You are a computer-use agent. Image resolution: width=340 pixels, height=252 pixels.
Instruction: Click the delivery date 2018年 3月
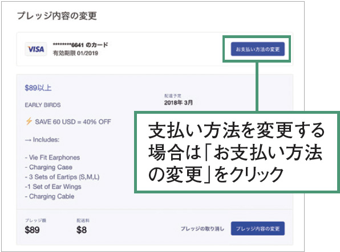(x=178, y=102)
